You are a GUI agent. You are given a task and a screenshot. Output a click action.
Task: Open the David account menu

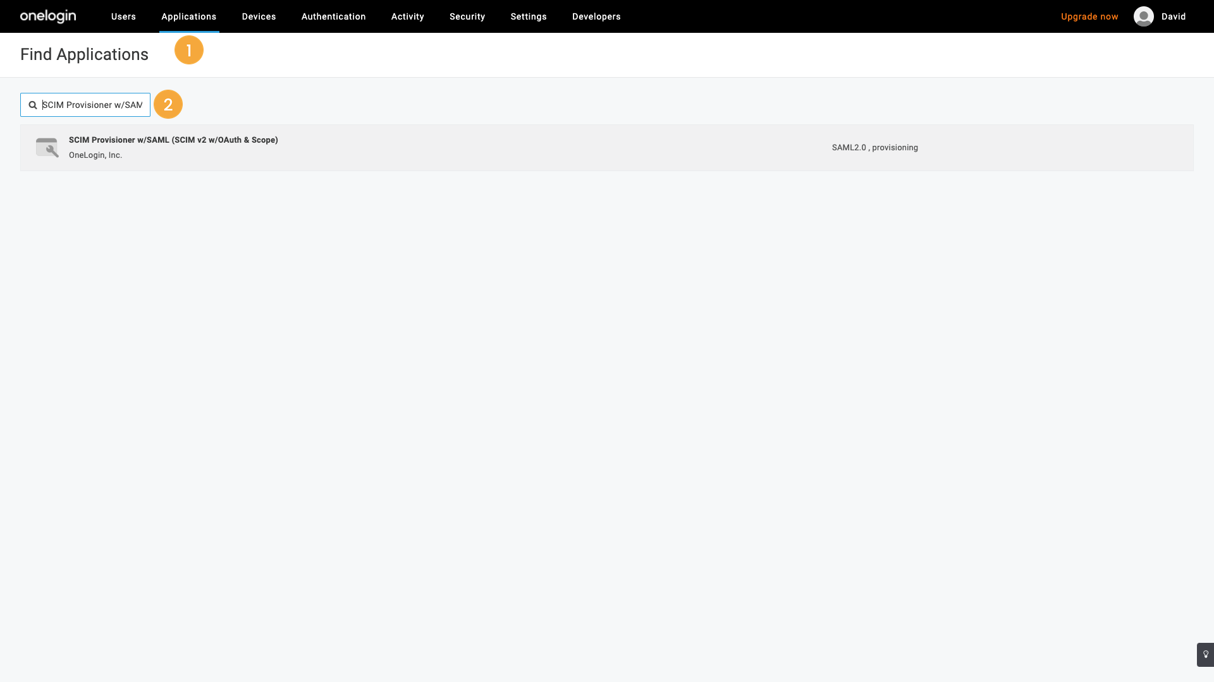(1174, 16)
